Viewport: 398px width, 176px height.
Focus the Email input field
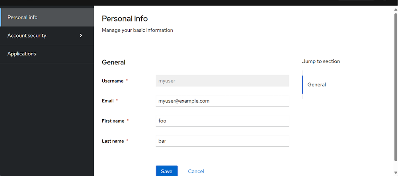pyautogui.click(x=222, y=101)
